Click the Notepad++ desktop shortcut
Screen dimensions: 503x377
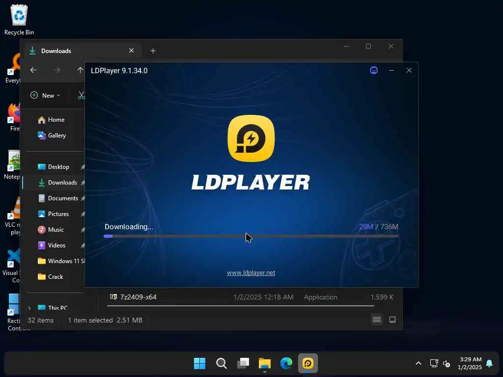coord(13,165)
